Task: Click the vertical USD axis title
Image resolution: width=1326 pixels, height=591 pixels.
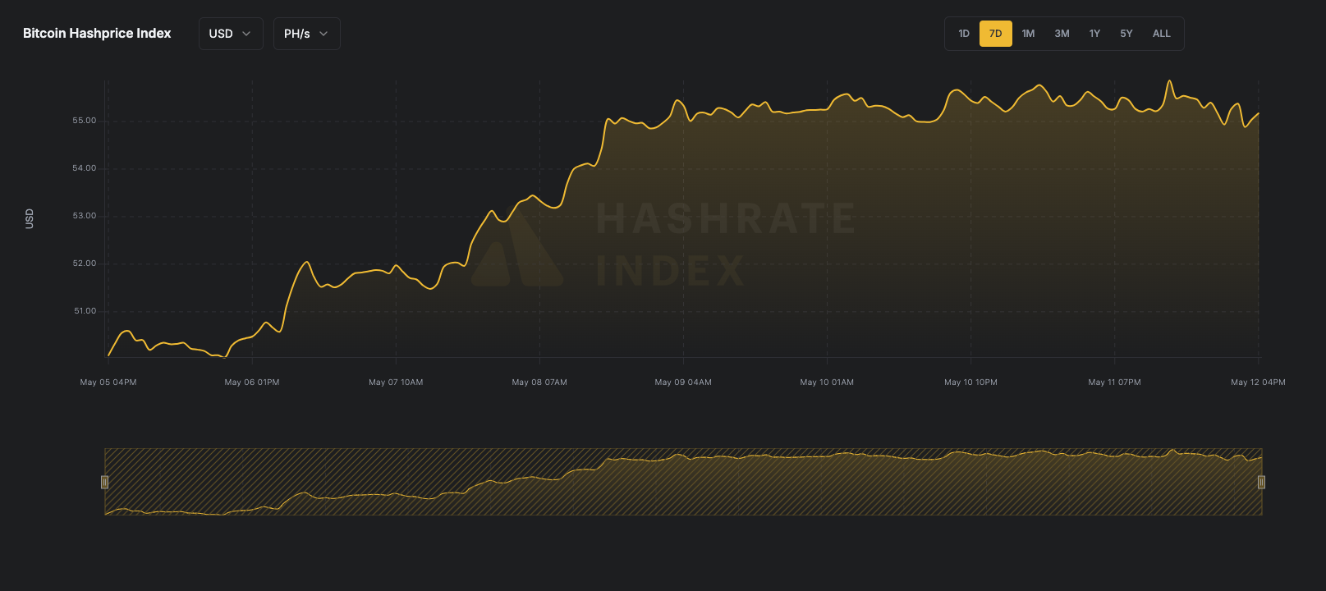Action: [x=30, y=218]
